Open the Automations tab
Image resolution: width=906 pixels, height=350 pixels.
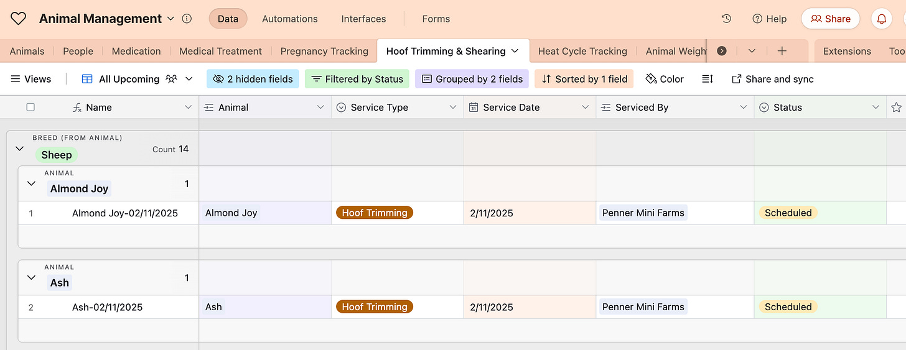tap(290, 19)
